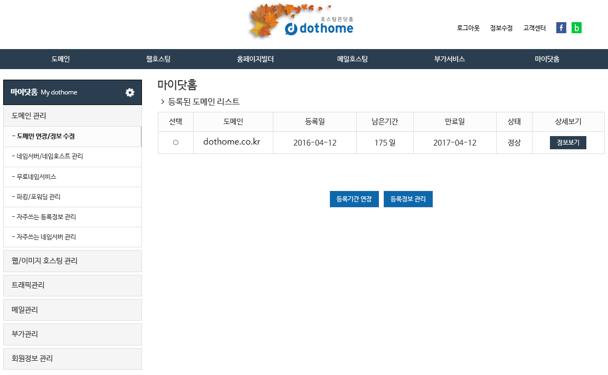
Task: Open the green blog icon link
Action: [576, 27]
